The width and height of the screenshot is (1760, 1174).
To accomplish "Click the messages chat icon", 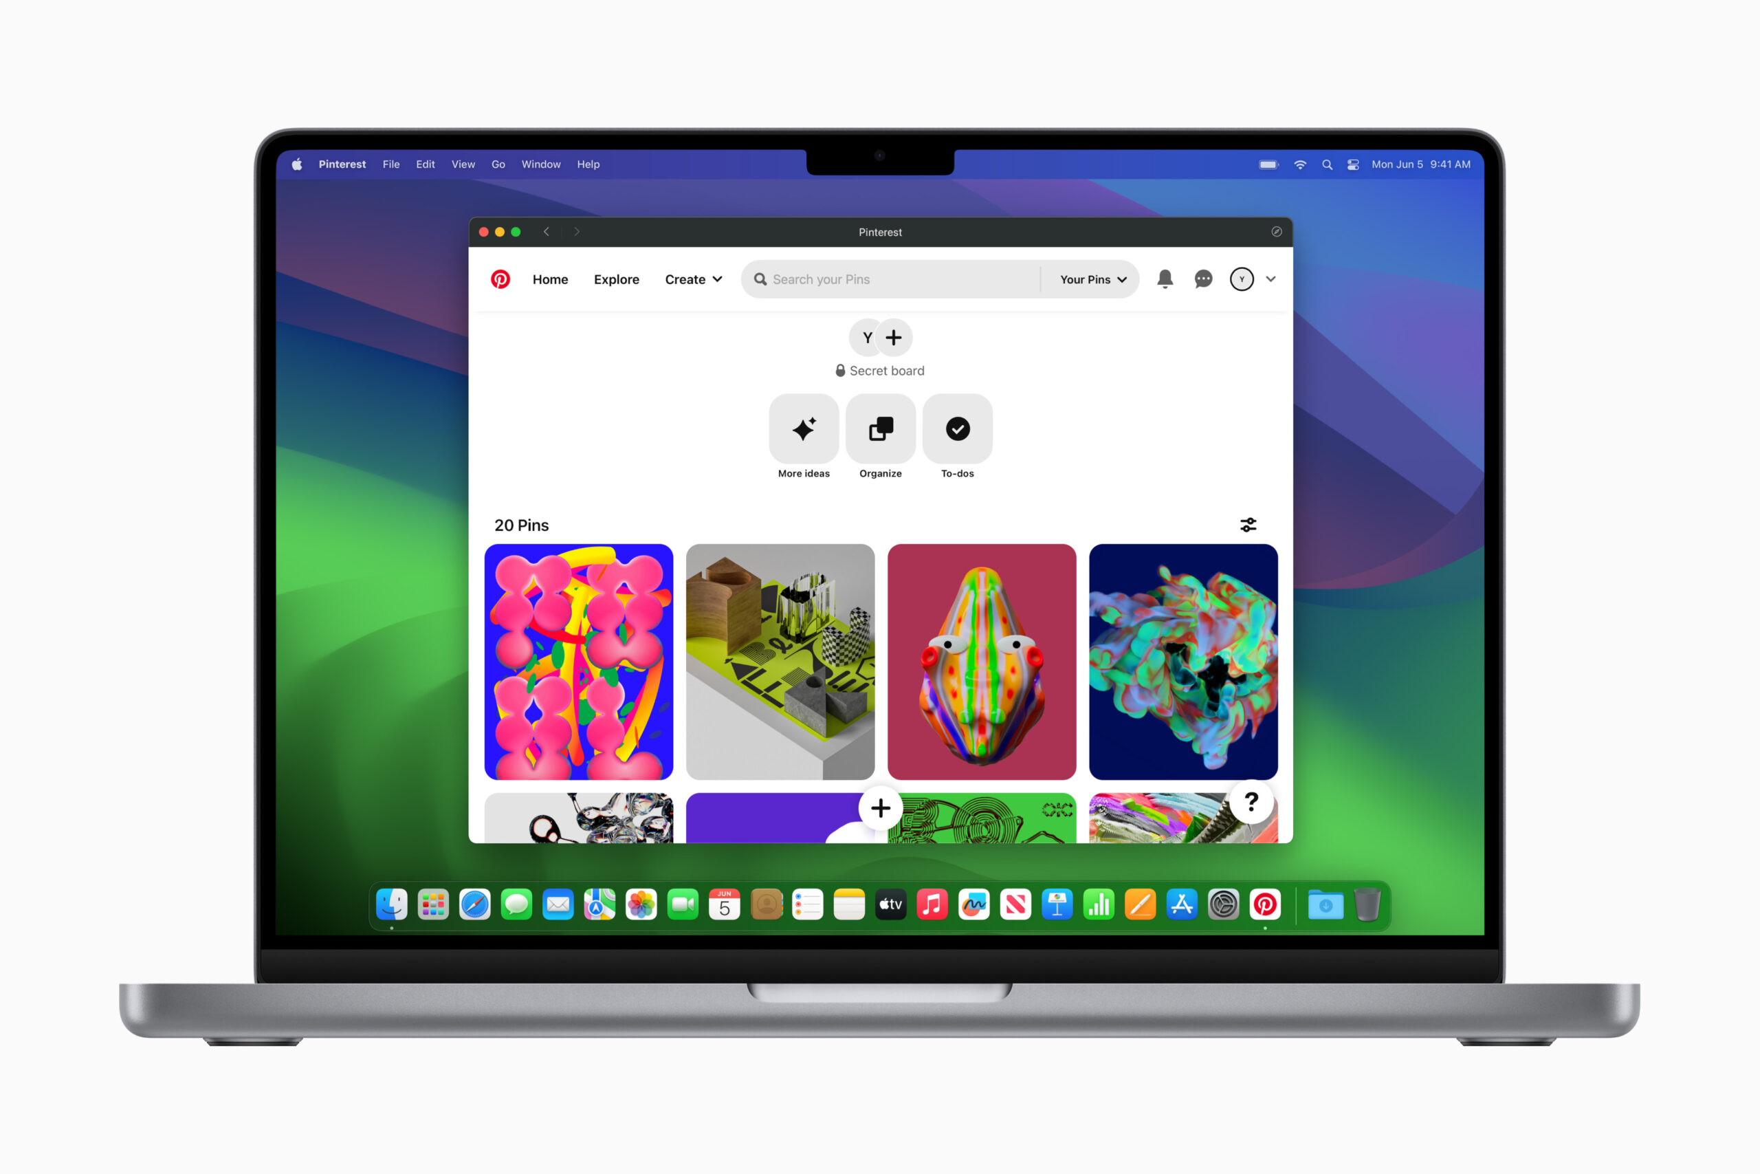I will 1201,279.
